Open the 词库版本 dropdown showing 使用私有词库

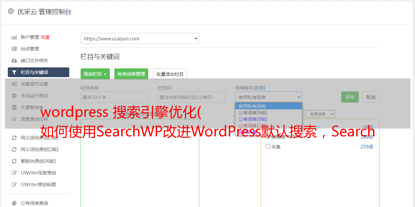[x=268, y=97]
